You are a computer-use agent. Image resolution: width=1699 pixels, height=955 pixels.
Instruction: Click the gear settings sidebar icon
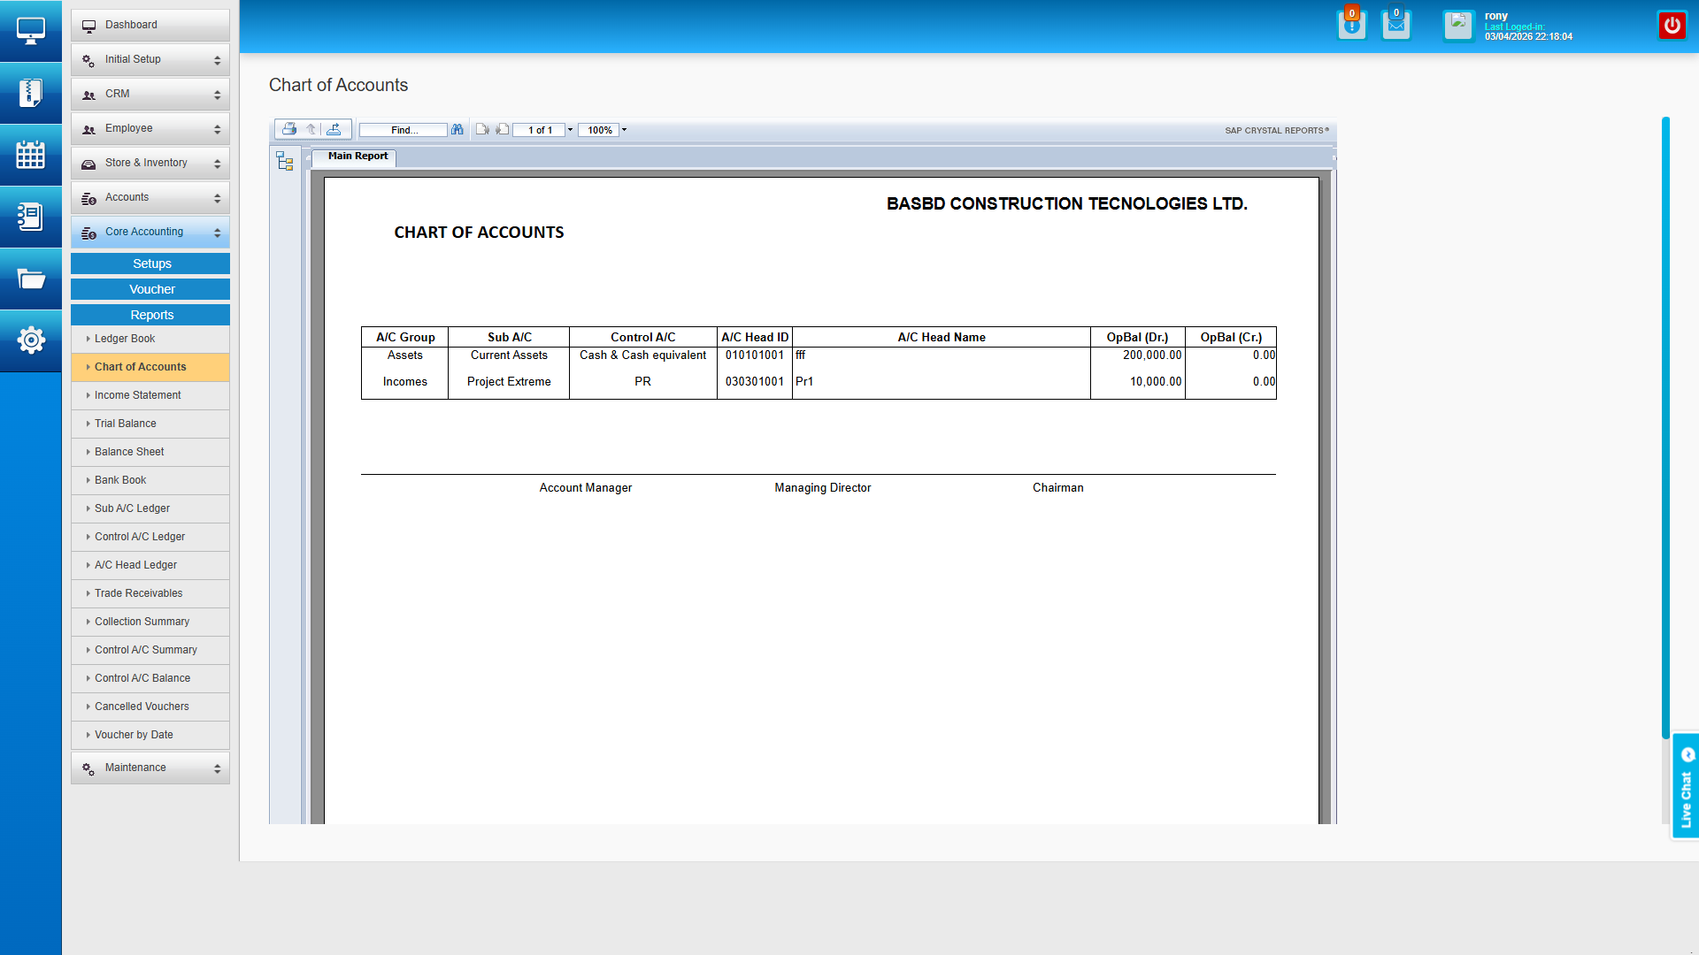(30, 340)
